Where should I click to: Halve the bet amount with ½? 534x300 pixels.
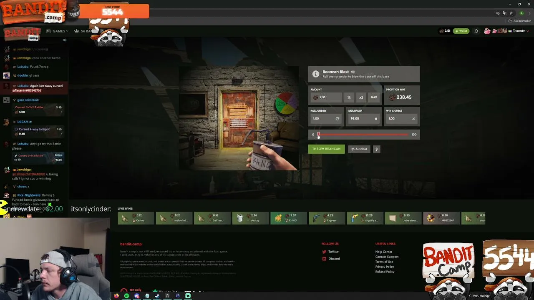click(x=349, y=97)
